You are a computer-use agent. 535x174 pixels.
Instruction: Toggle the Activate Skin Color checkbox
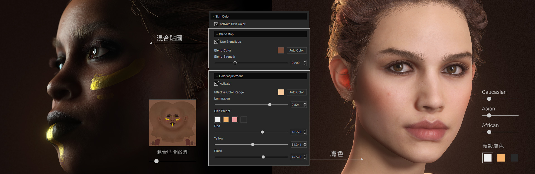pos(216,24)
